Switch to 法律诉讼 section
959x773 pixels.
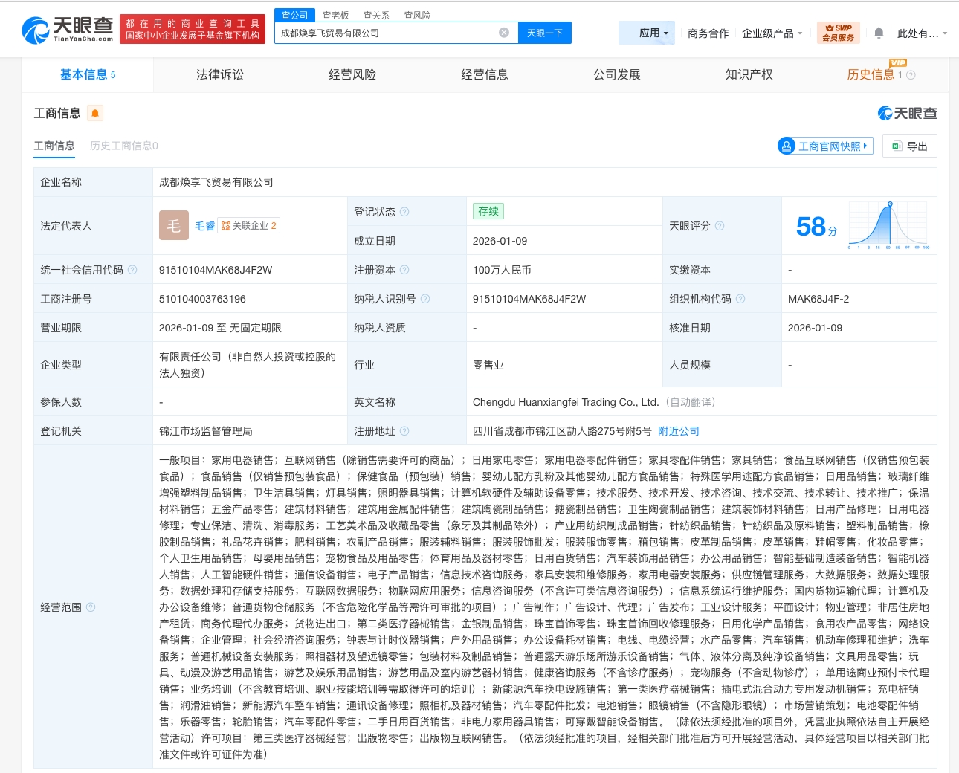220,74
